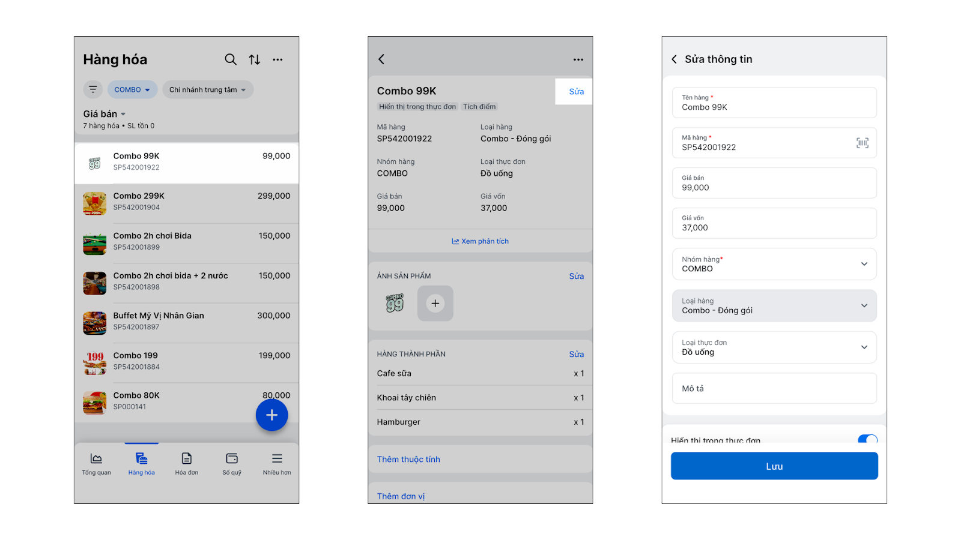Tap the Hiển thị trong thực đơn tag
The width and height of the screenshot is (961, 540).
[x=417, y=107]
